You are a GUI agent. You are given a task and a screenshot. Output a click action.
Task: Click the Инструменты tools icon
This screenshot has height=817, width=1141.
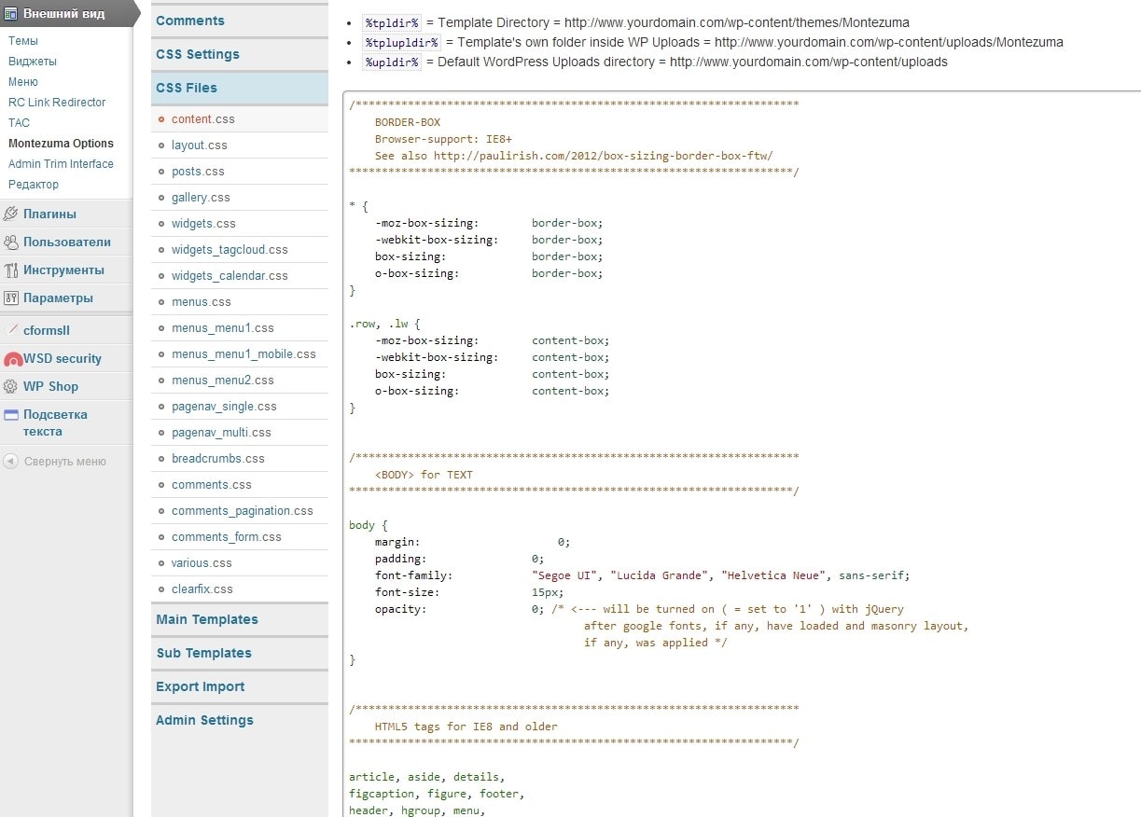point(11,270)
